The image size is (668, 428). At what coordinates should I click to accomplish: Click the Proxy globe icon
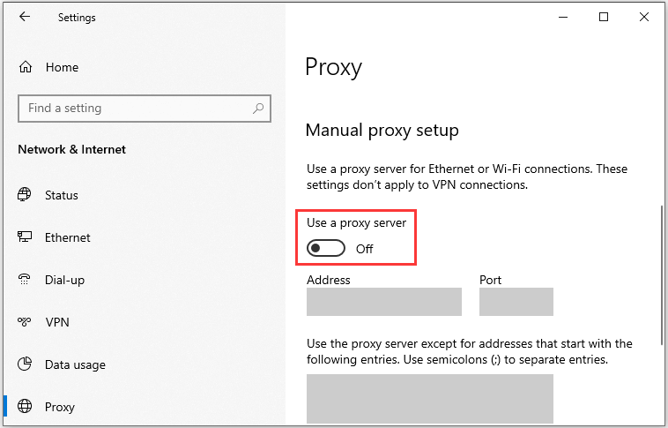click(25, 406)
